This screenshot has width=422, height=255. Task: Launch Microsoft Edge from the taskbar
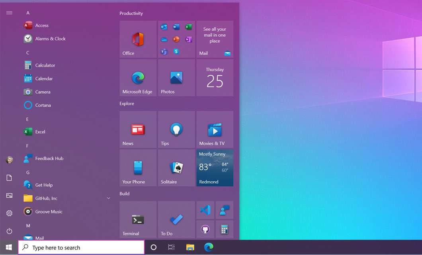coord(209,247)
